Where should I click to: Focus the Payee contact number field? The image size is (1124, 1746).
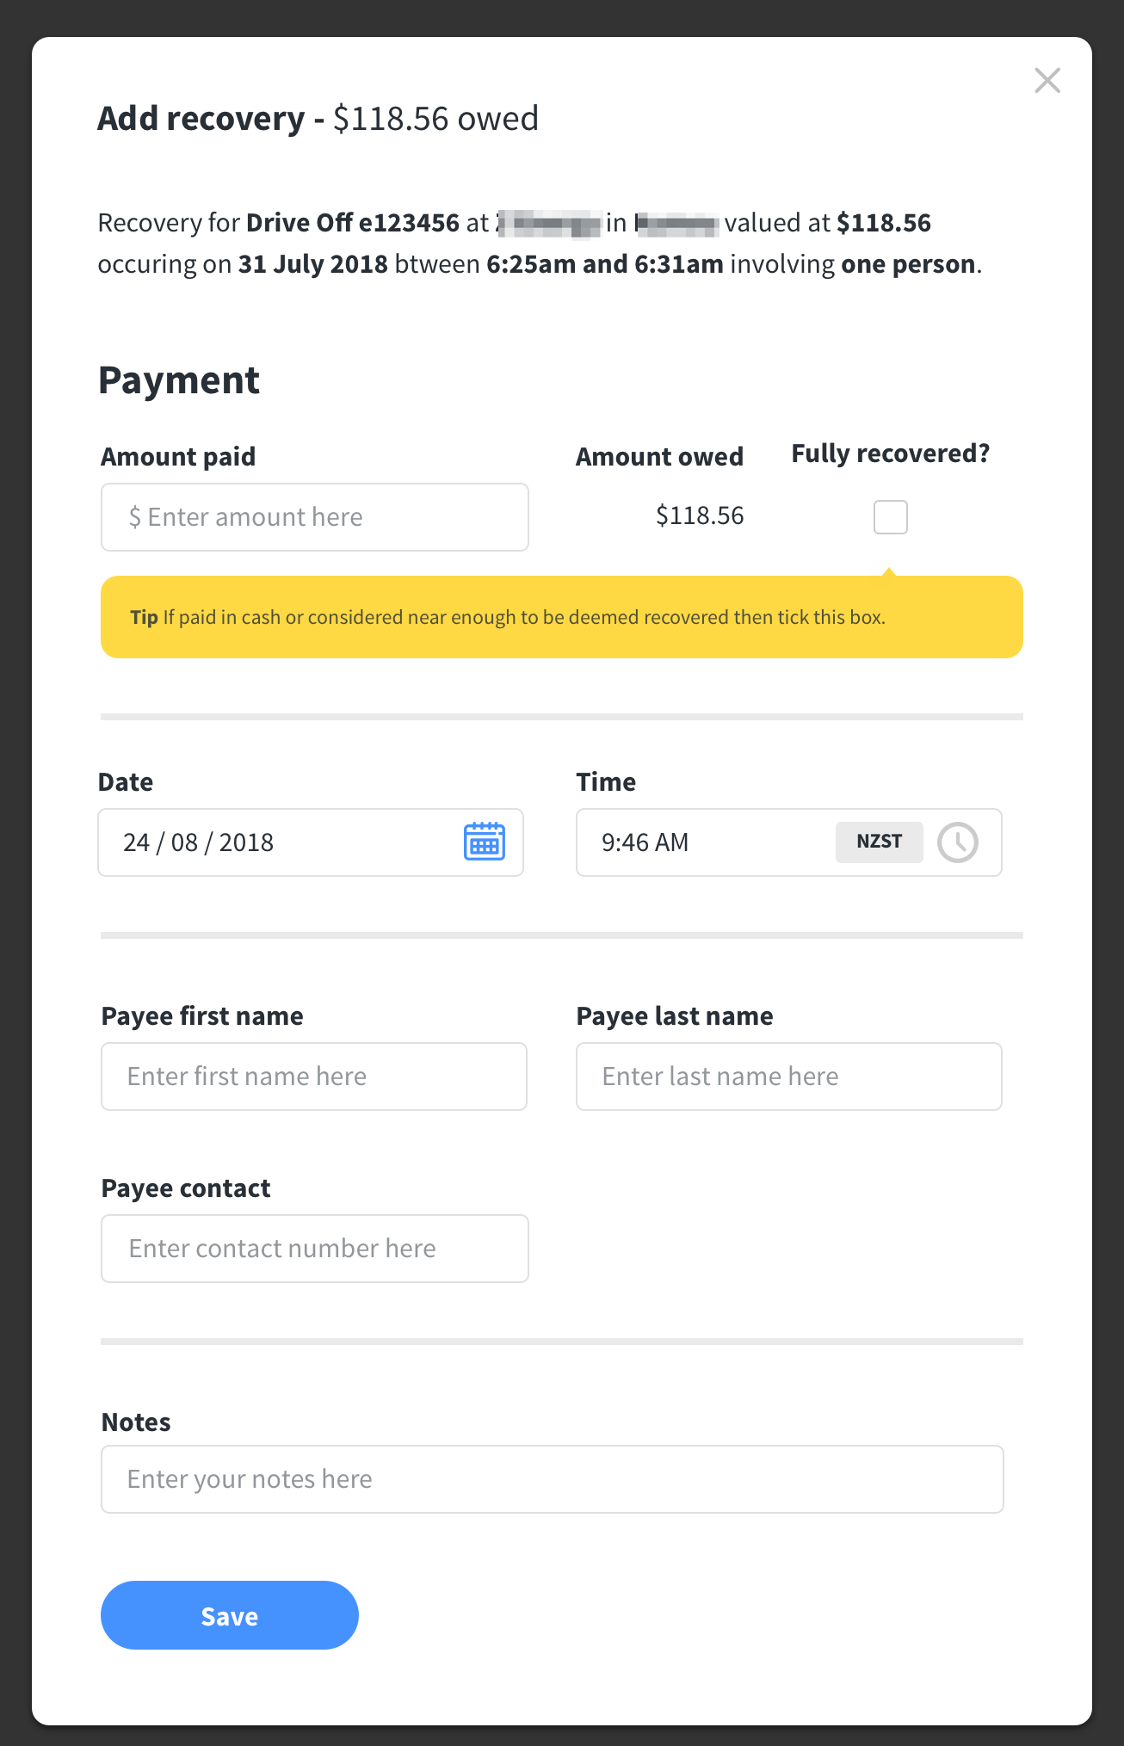pos(314,1248)
